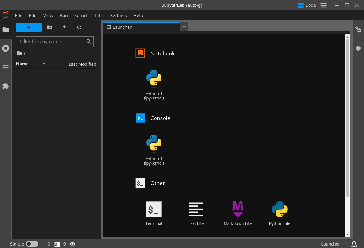The image size is (364, 248).
Task: Create a new Markdown File
Action: tap(238, 215)
